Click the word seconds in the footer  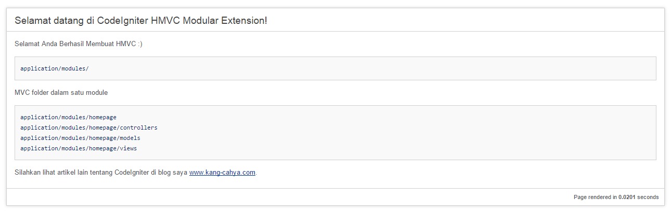[x=648, y=197]
